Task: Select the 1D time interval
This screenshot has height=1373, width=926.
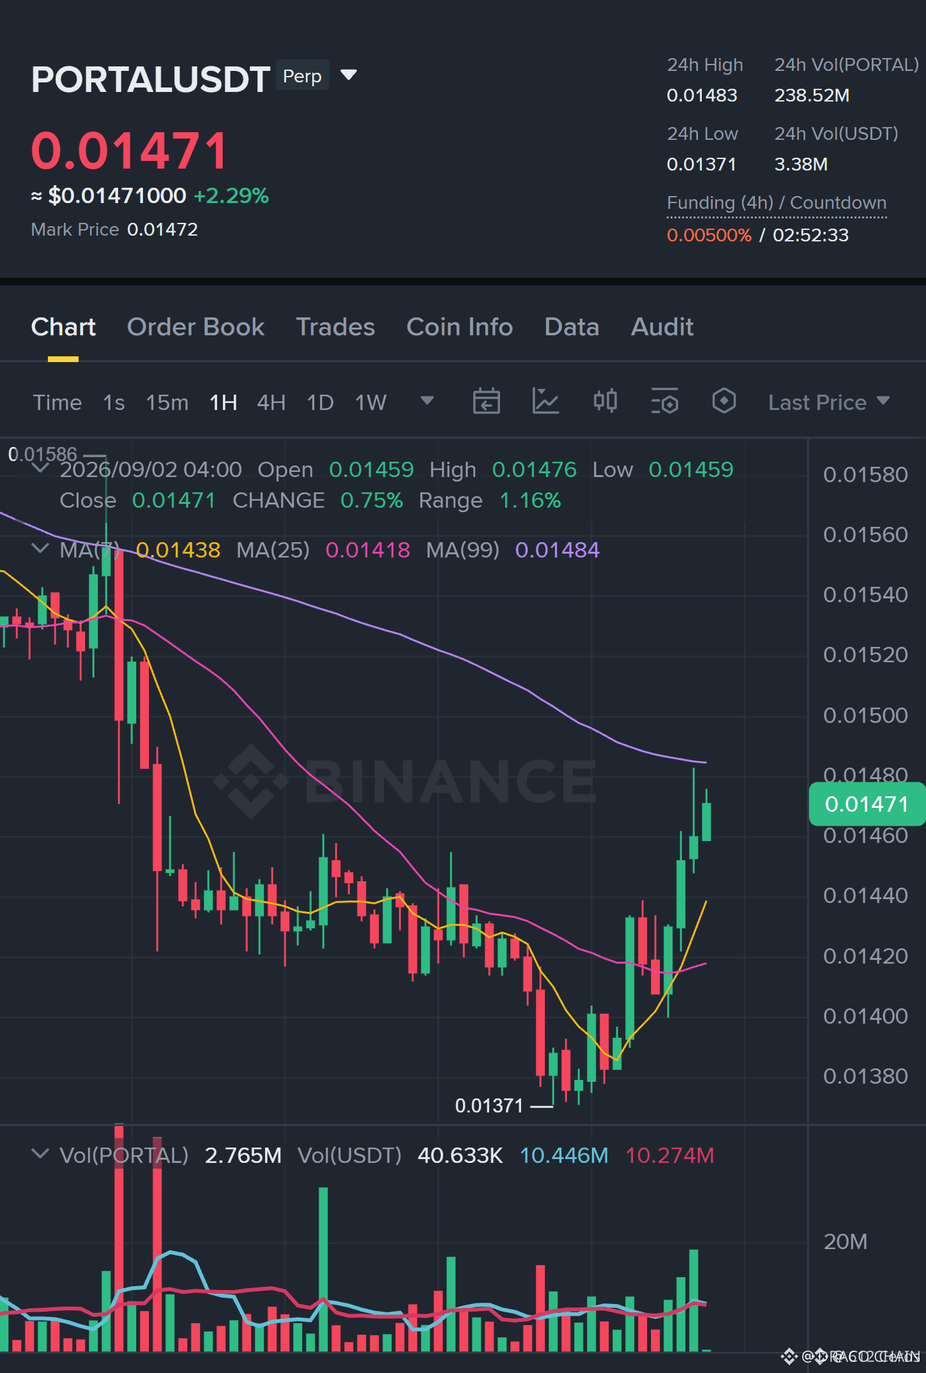Action: (321, 403)
